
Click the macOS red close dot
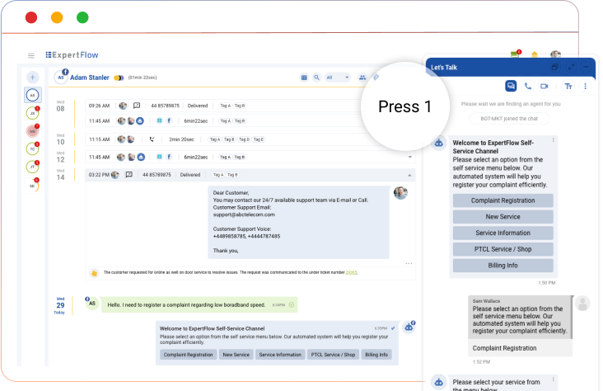pos(31,17)
